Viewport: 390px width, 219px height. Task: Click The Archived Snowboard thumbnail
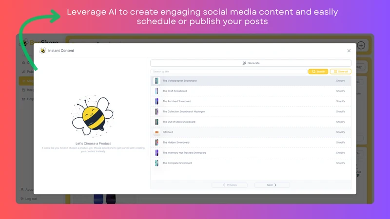pos(156,101)
